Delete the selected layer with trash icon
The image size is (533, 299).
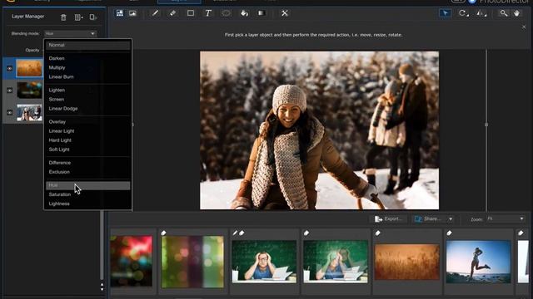point(63,17)
